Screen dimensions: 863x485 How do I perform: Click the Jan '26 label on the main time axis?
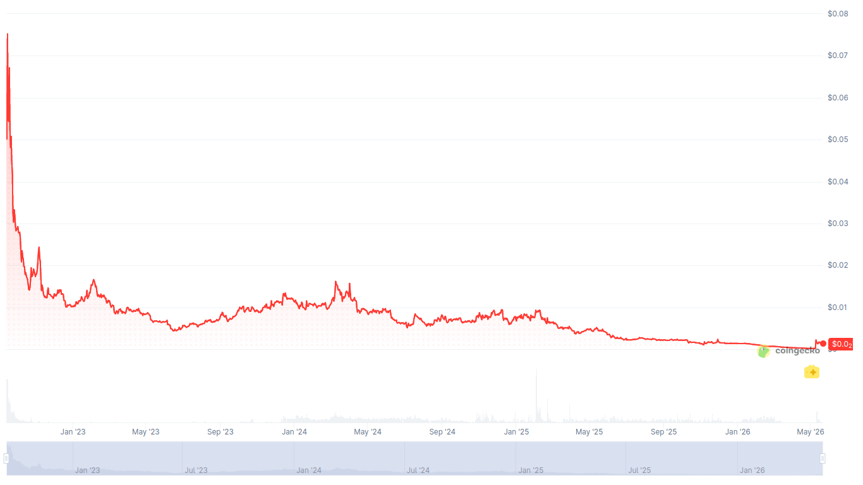(x=738, y=432)
